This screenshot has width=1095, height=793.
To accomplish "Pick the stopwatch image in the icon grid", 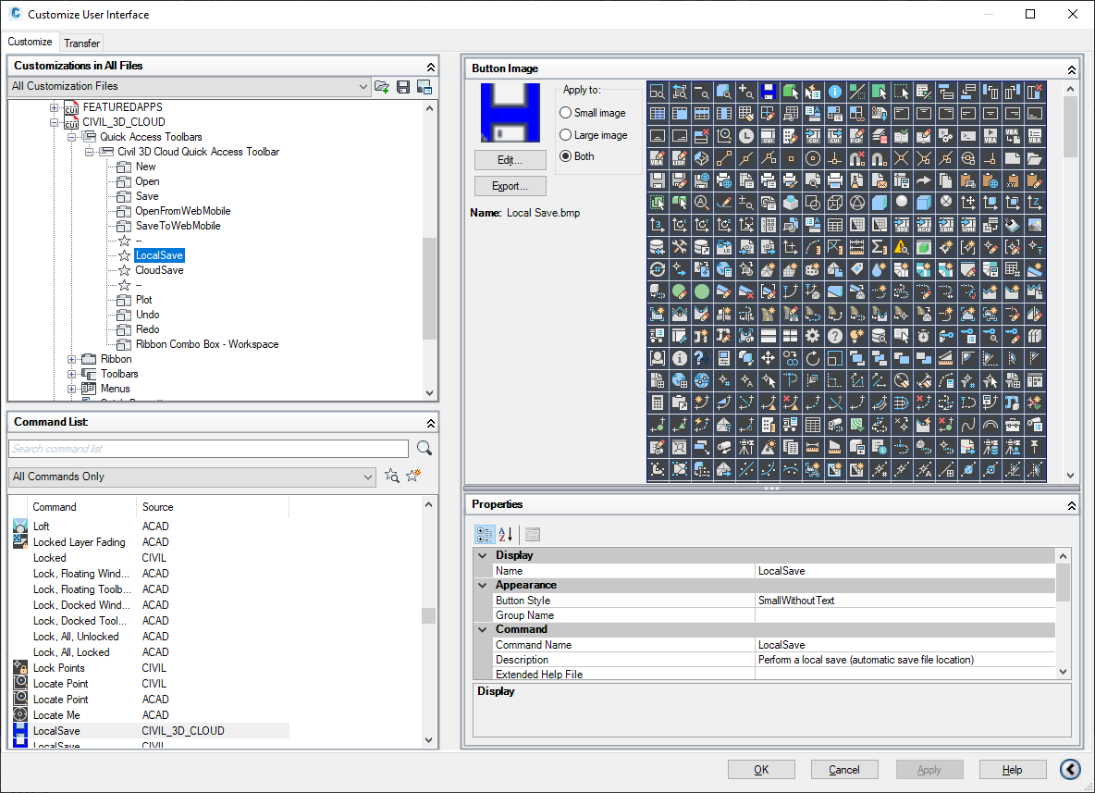I will (x=923, y=336).
